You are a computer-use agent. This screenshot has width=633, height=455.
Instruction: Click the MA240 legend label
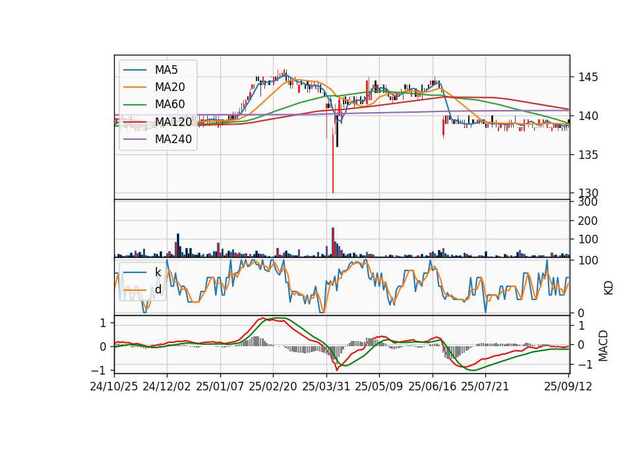(x=173, y=139)
